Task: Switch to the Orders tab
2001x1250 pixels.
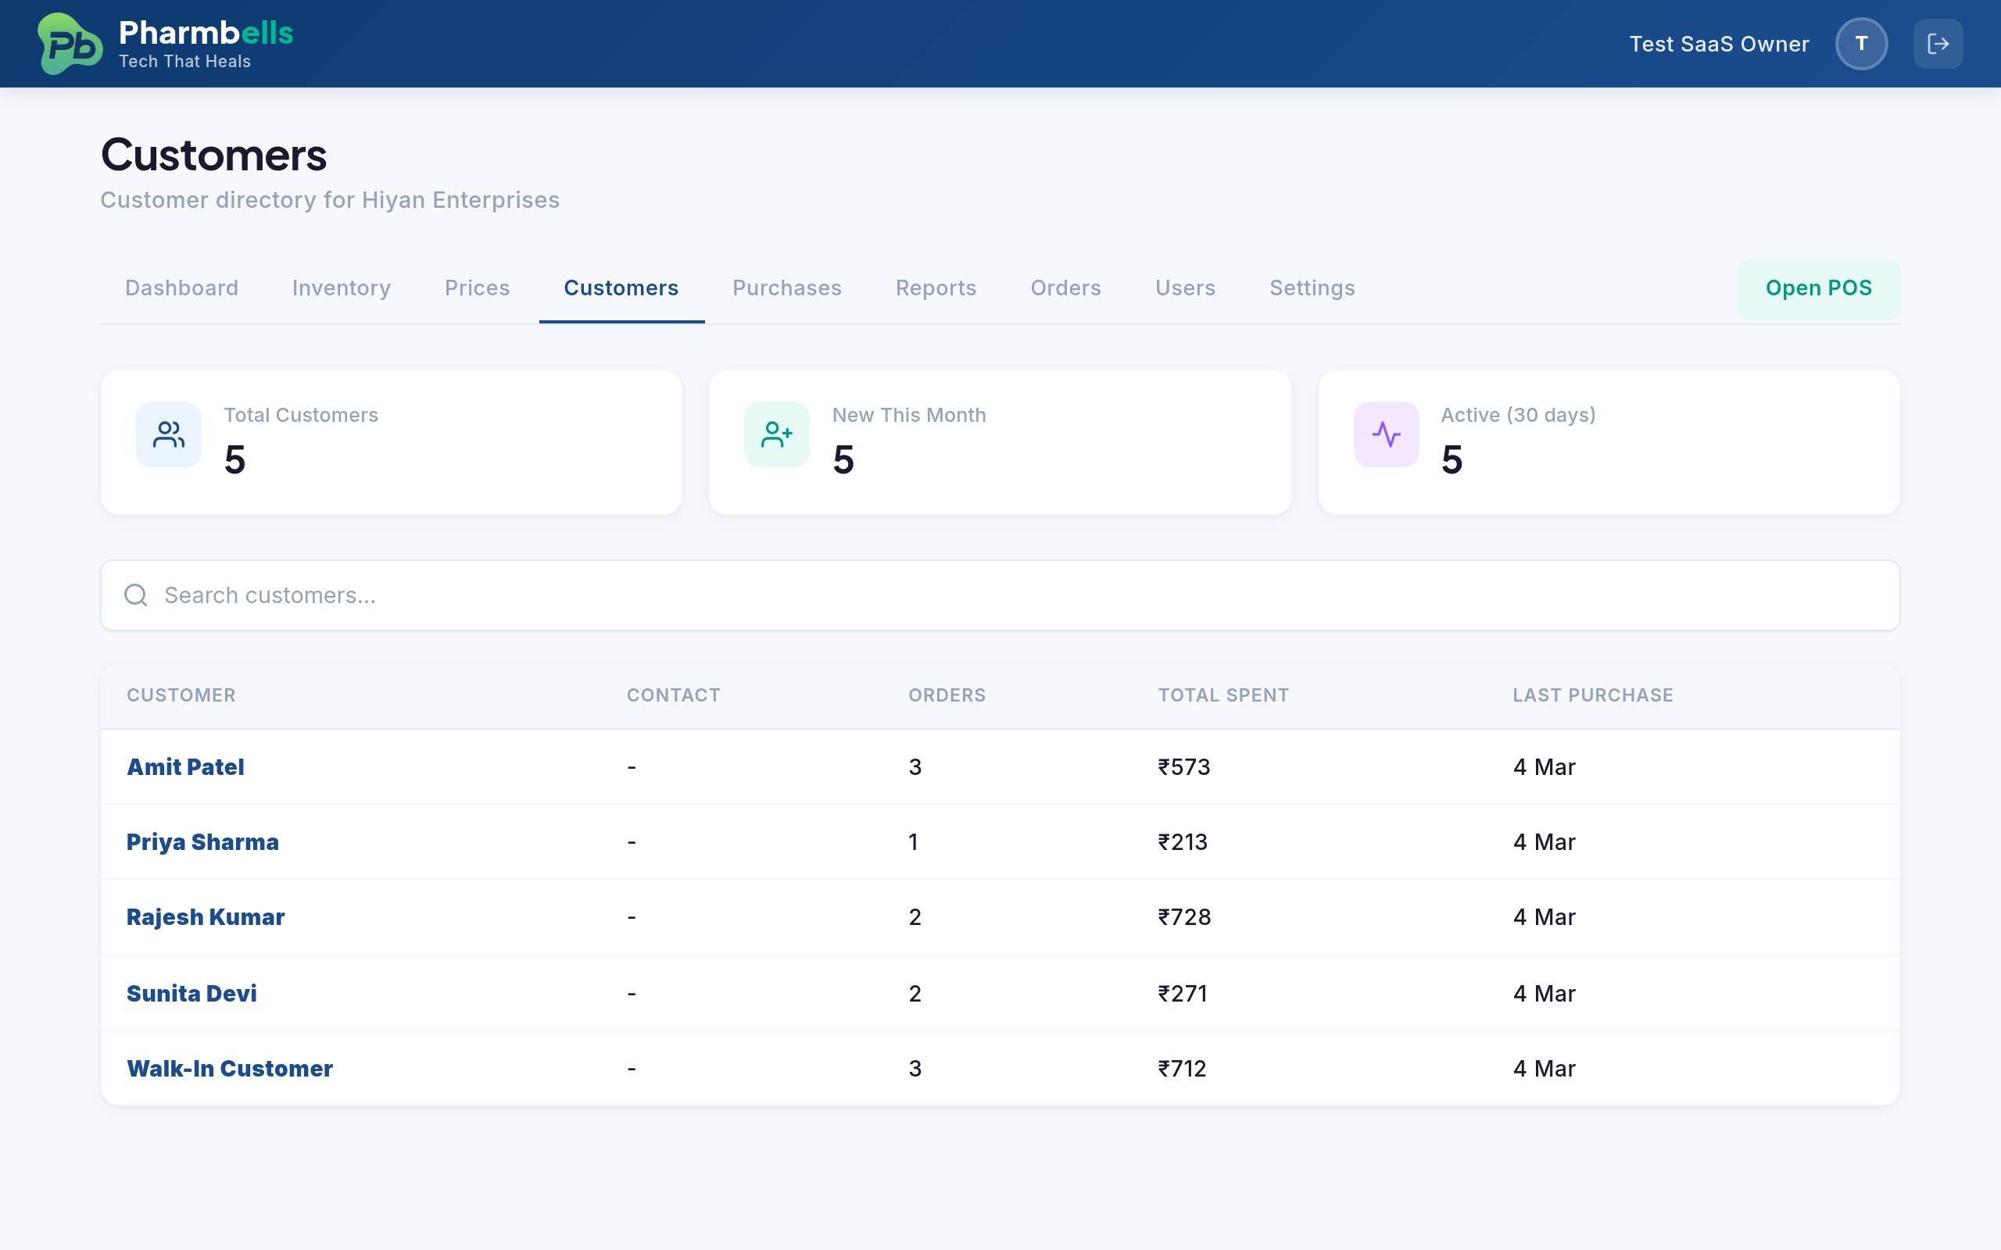Action: 1065,287
